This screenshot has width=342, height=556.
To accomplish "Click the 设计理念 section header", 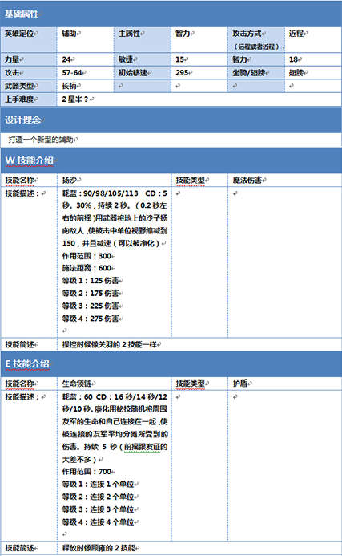I will pyautogui.click(x=171, y=120).
